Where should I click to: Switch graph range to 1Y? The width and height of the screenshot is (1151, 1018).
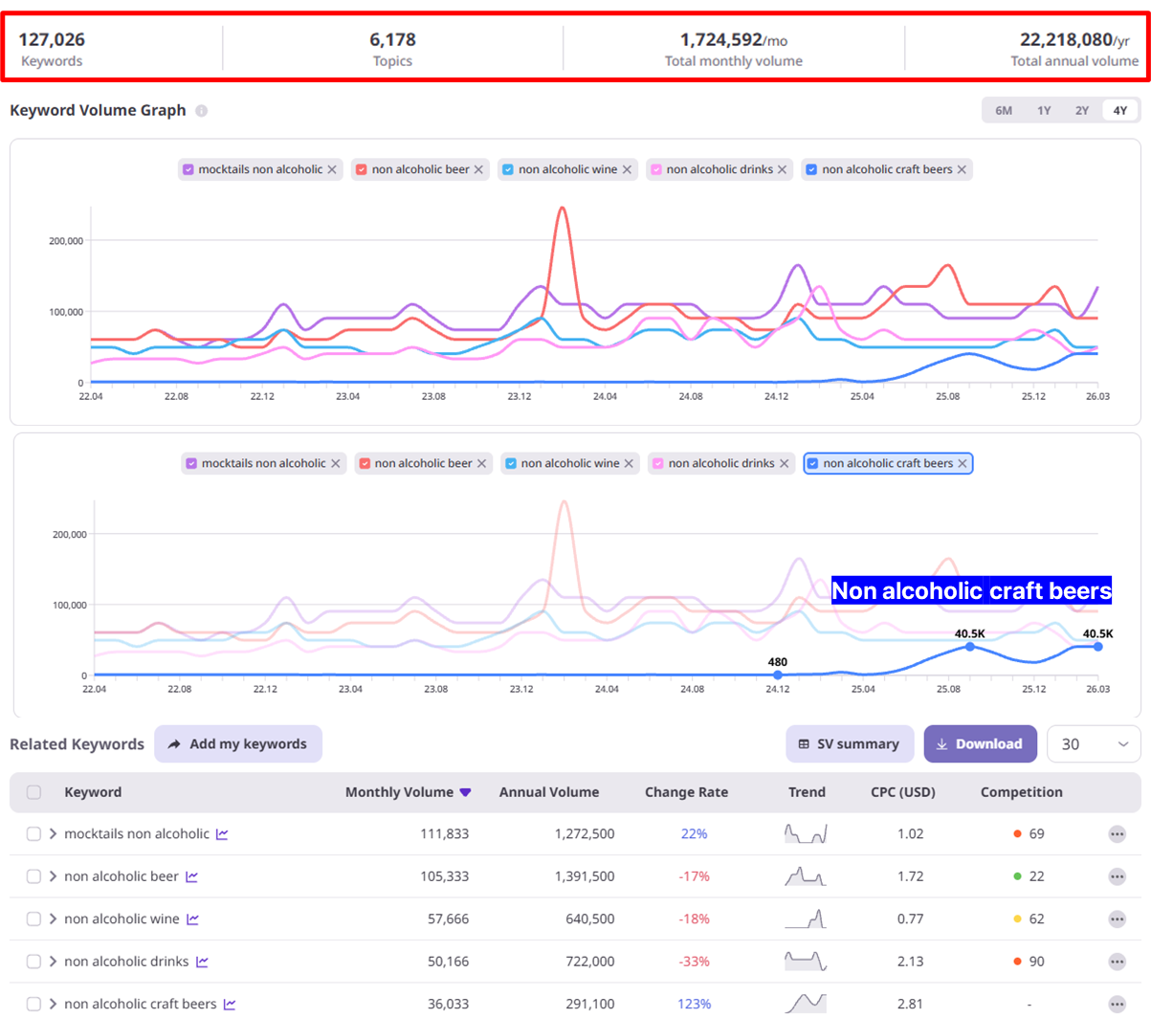click(1044, 111)
